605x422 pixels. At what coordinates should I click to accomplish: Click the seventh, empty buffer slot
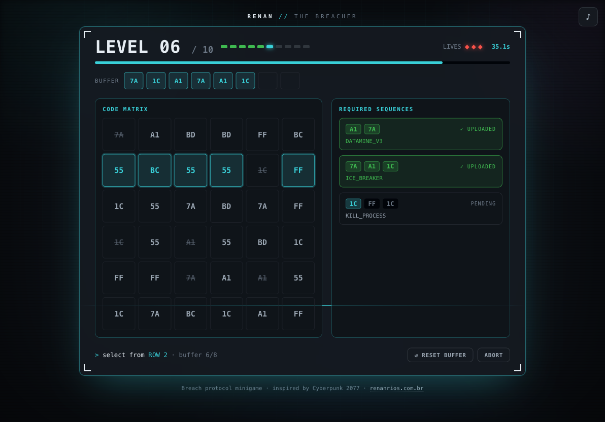pyautogui.click(x=268, y=81)
